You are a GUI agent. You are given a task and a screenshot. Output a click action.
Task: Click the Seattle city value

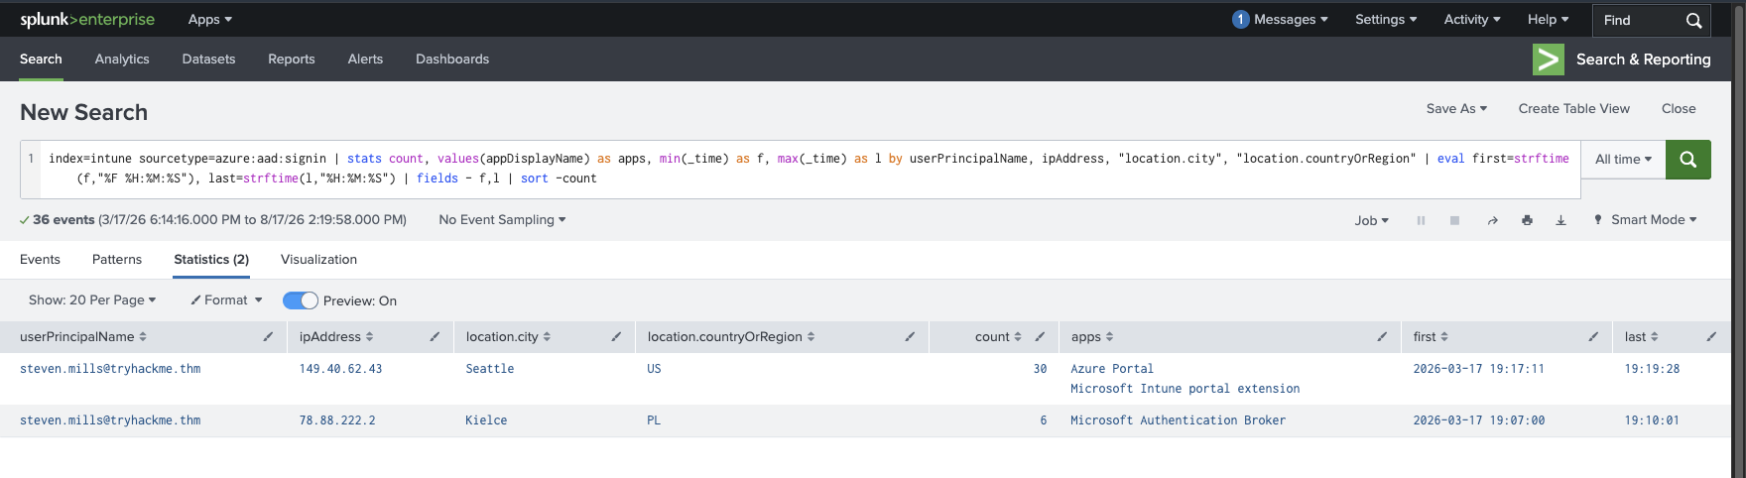(x=490, y=369)
